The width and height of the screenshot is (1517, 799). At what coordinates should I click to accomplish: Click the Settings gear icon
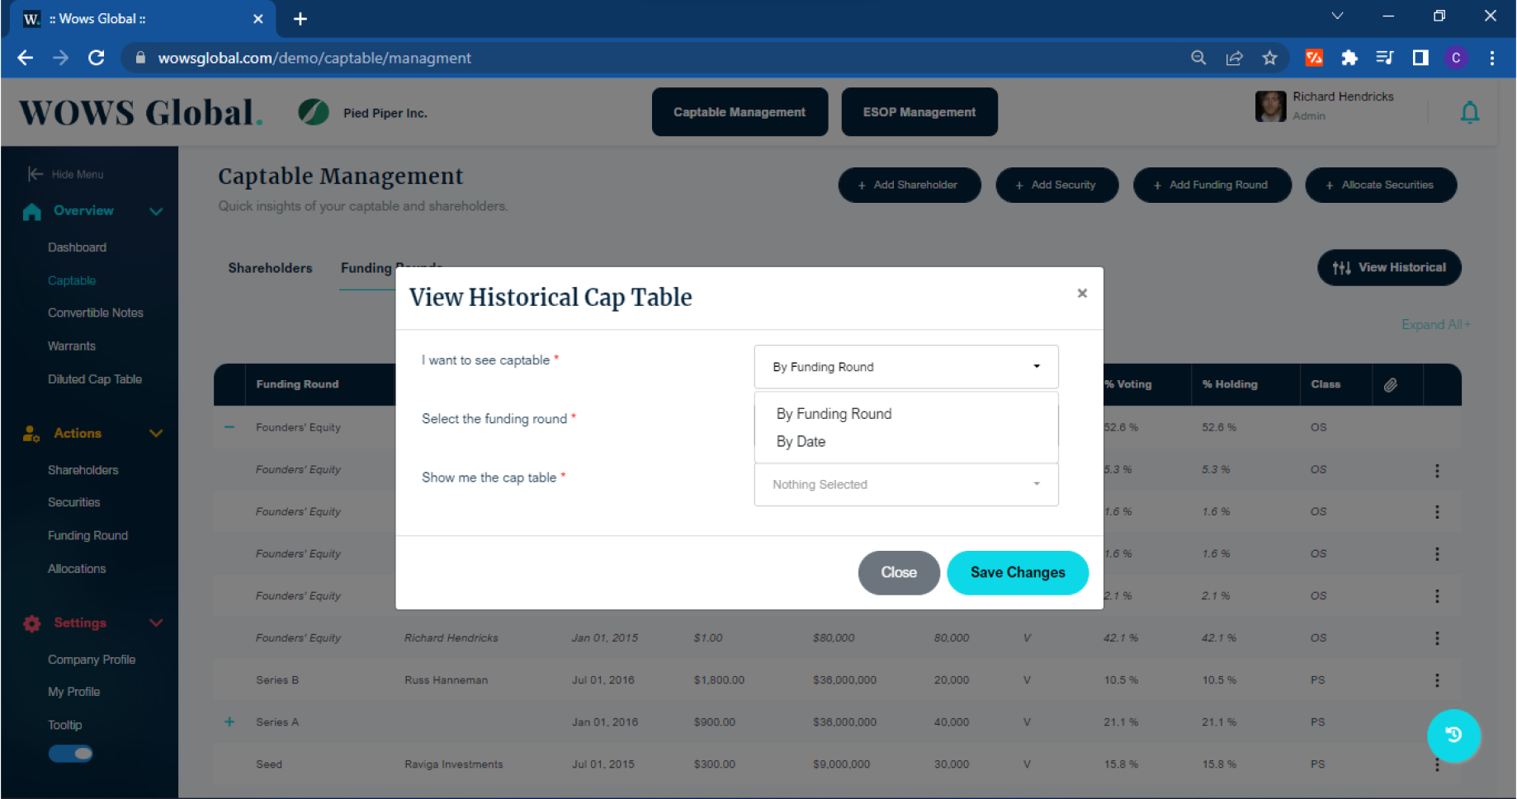(x=32, y=623)
